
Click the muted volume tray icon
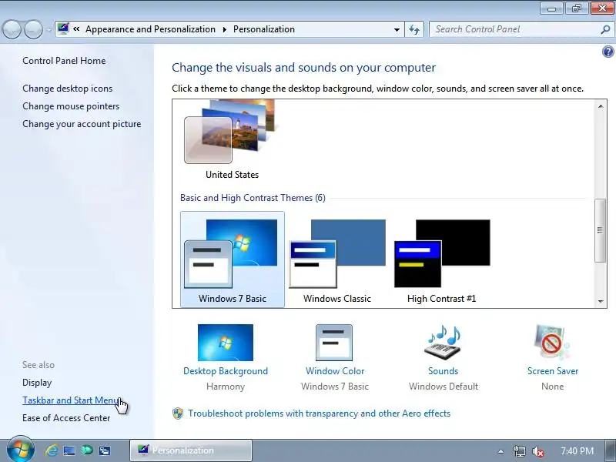click(537, 451)
